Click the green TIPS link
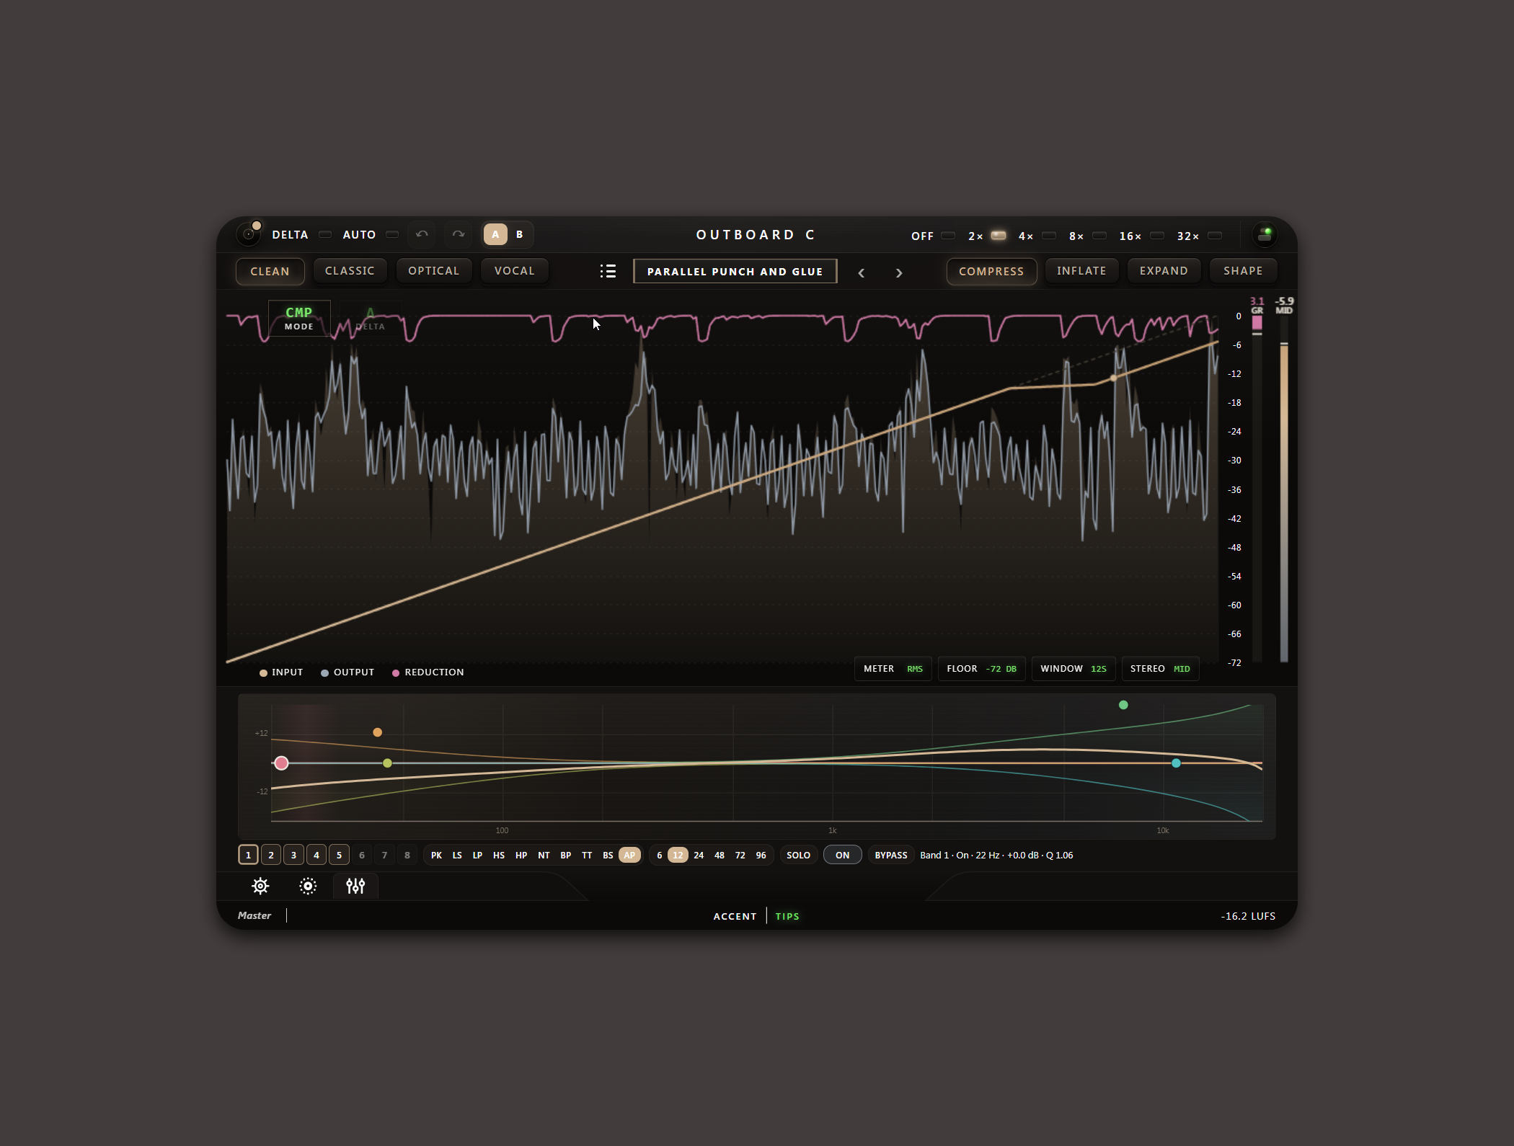 (x=787, y=916)
